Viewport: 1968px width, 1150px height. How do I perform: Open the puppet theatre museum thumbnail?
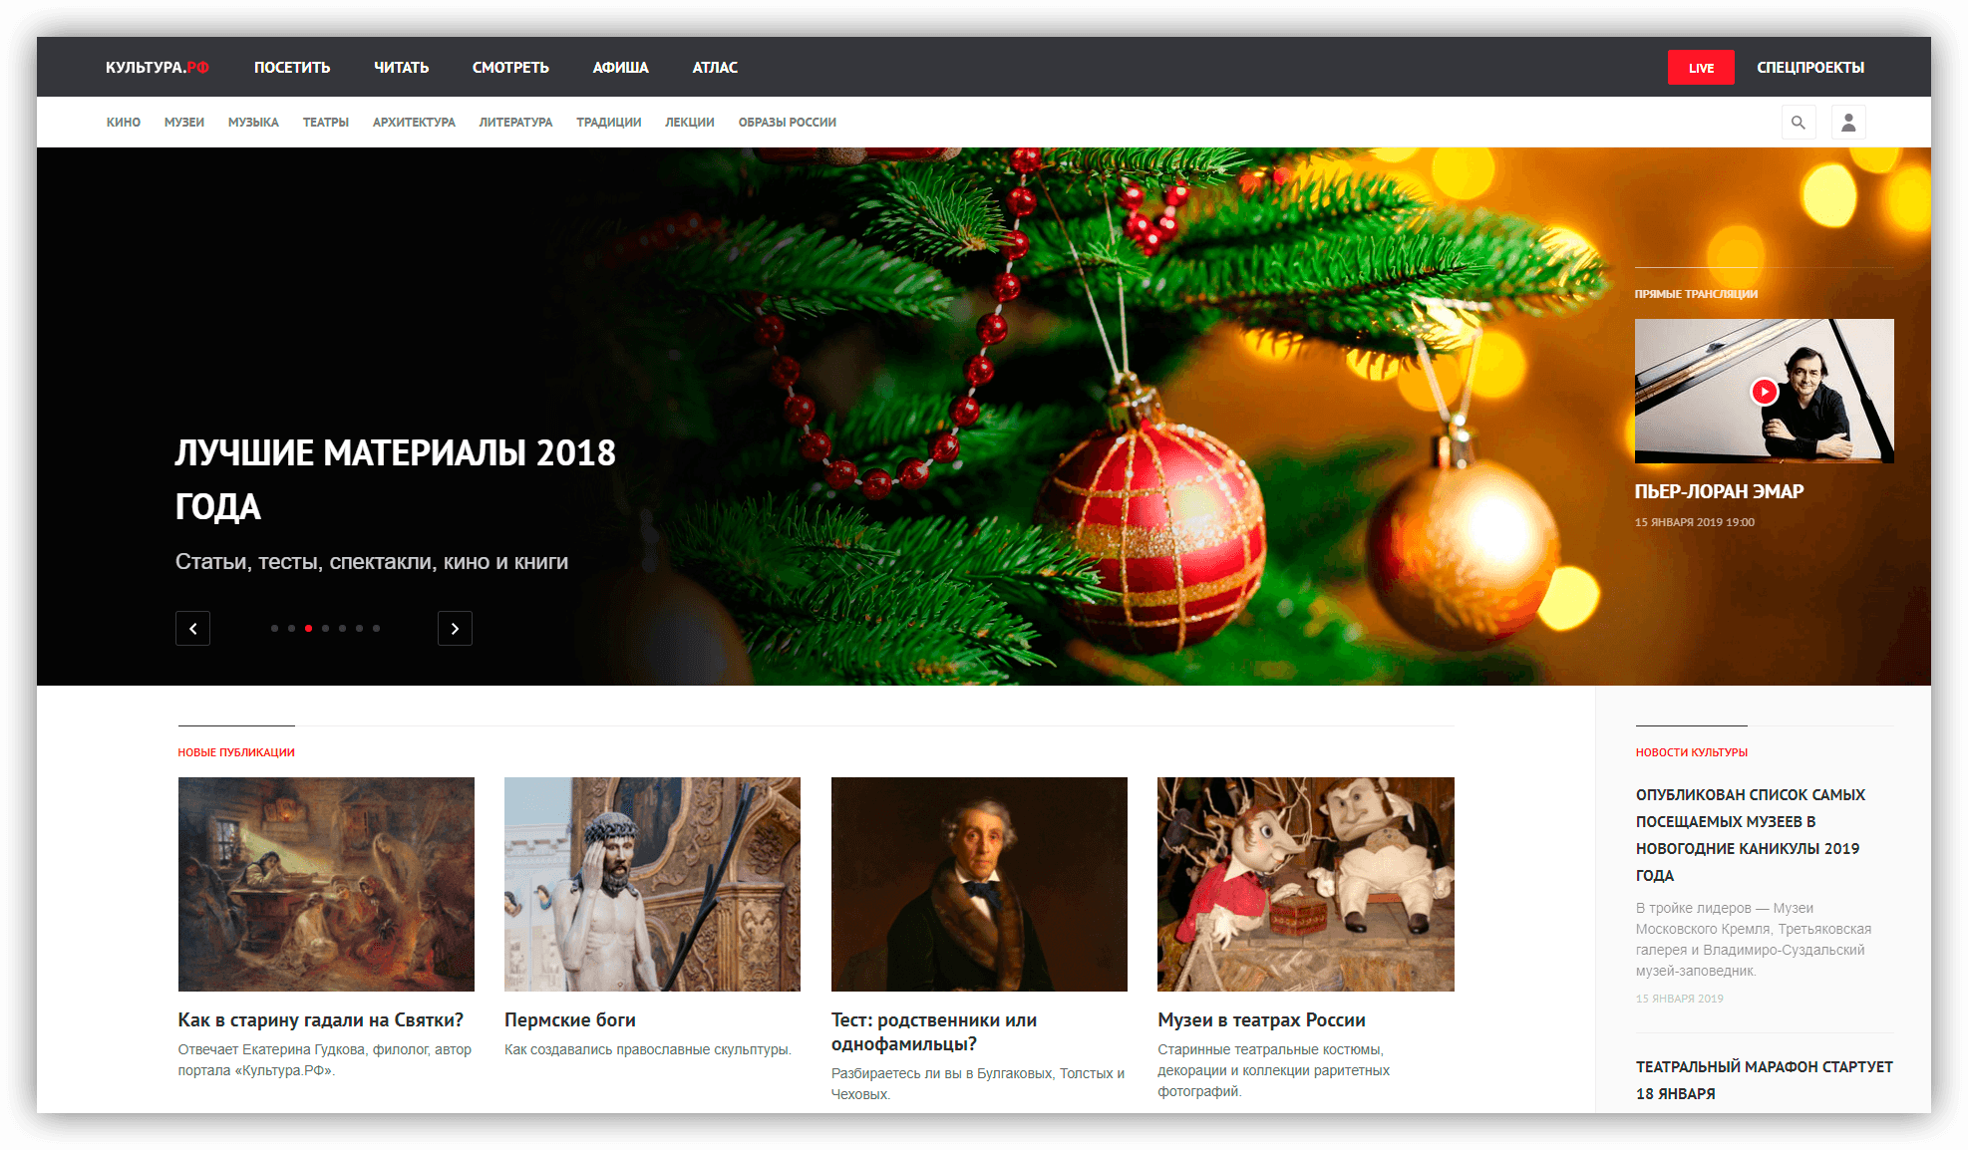1306,884
